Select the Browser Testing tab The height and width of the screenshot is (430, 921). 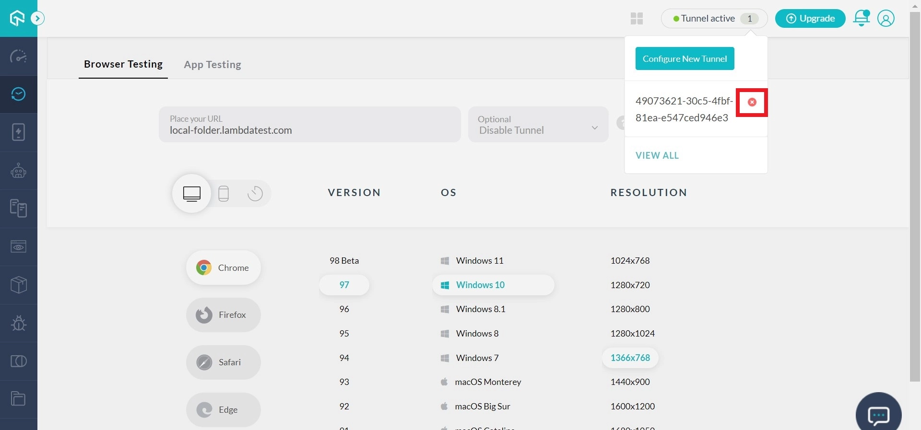click(123, 64)
